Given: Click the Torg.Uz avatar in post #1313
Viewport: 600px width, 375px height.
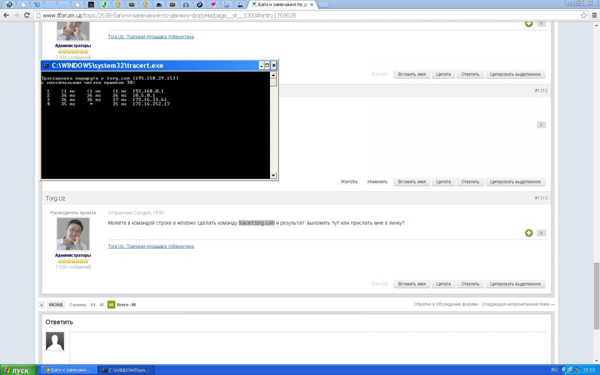Looking at the screenshot, I should click(x=73, y=234).
